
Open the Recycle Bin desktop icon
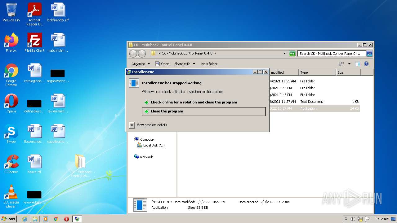click(x=11, y=12)
